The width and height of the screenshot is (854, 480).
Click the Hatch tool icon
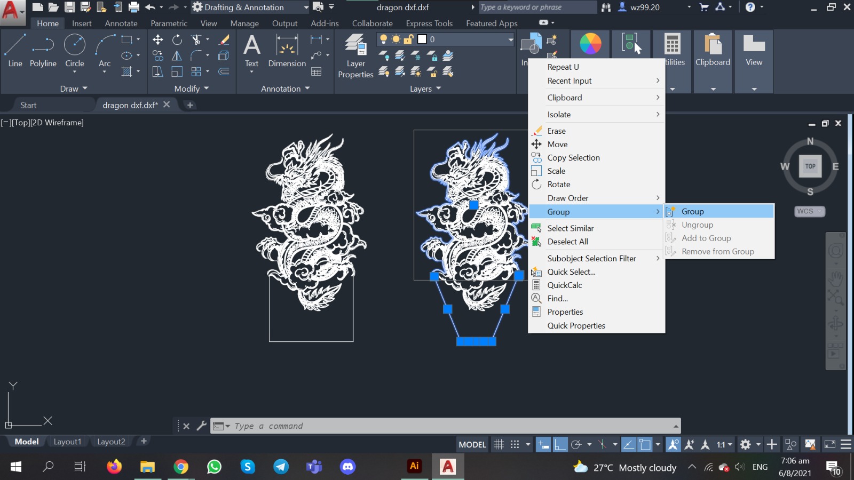click(126, 71)
